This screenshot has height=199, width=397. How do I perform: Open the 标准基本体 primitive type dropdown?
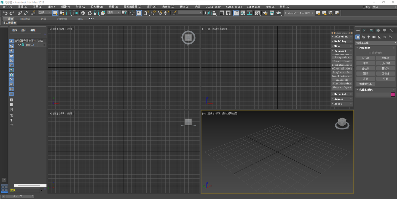(x=376, y=43)
